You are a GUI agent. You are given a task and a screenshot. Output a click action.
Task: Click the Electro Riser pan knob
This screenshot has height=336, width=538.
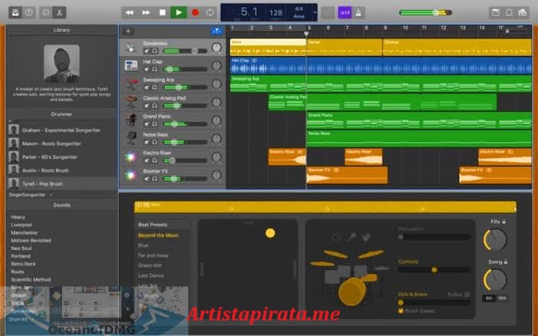[216, 157]
